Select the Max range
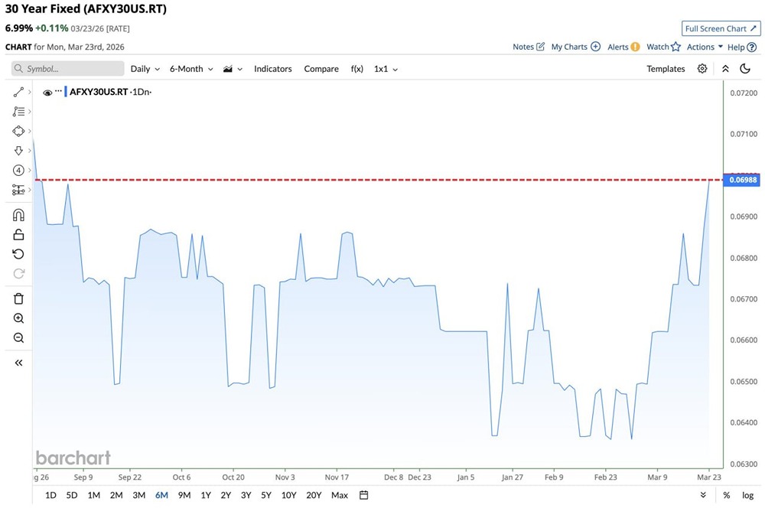Image resolution: width=765 pixels, height=508 pixels. [x=340, y=495]
